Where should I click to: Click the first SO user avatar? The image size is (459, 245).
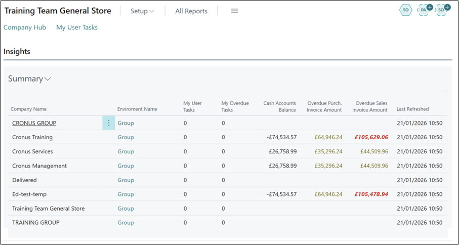[x=406, y=10]
